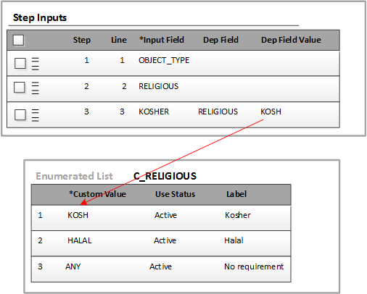Select the HALAL custom value row
The height and width of the screenshot is (294, 367).
161,243
